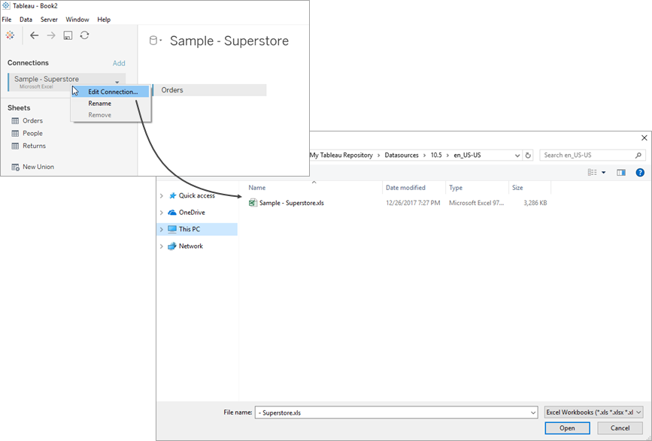Viewport: 652px width, 441px height.
Task: Click the forward arrow toolbar icon
Action: 51,35
